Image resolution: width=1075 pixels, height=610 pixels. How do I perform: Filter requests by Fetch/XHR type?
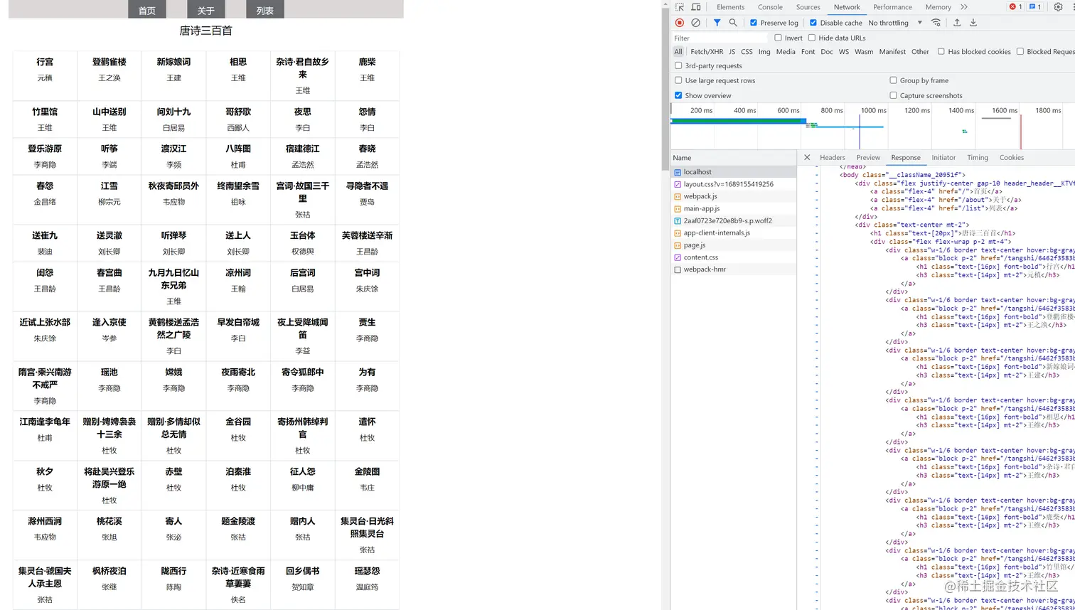coord(707,51)
